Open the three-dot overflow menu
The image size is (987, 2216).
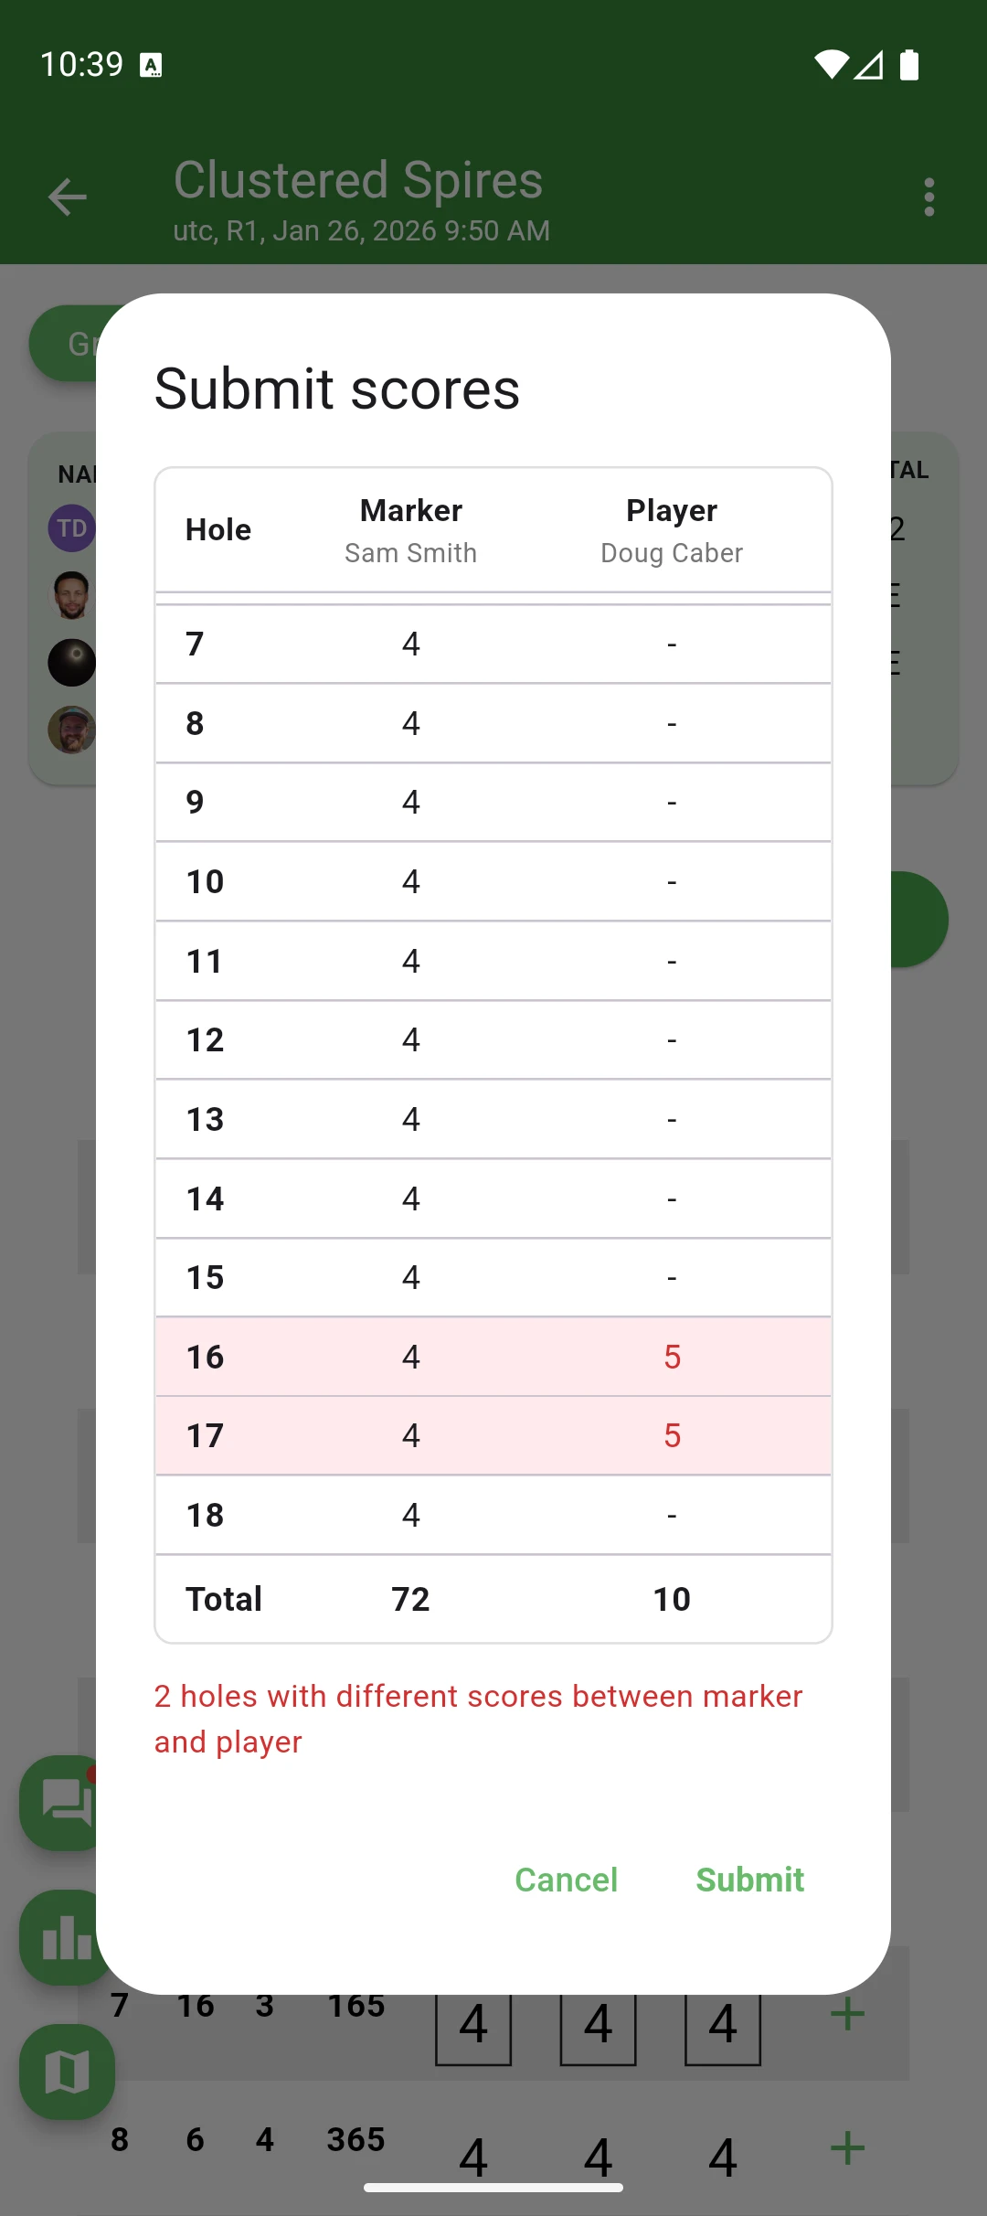(929, 197)
